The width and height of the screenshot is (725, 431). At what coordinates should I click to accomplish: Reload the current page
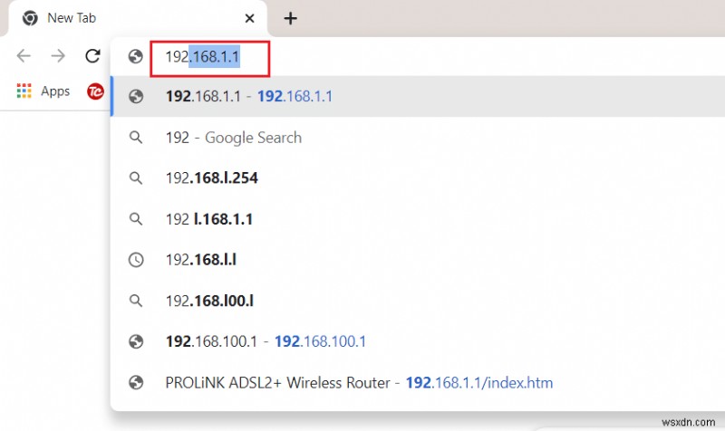pyautogui.click(x=92, y=56)
